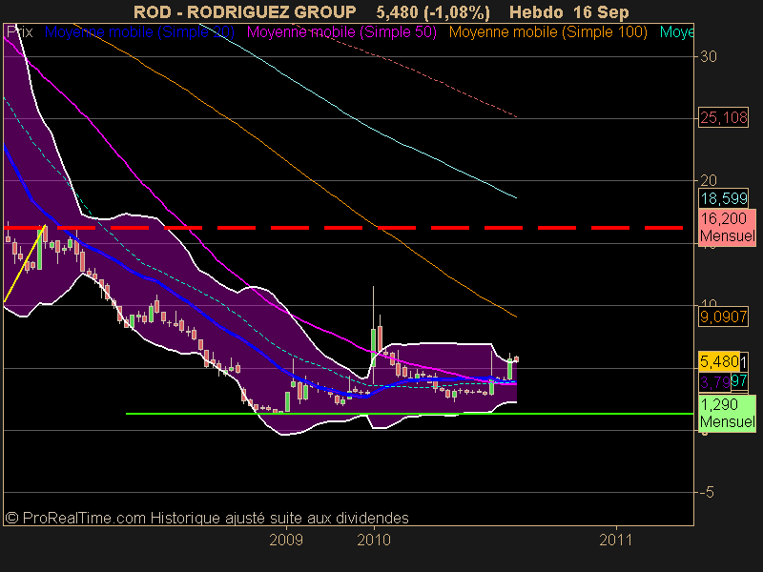Select the purple 3,79 price label
The image size is (763, 572).
click(714, 382)
